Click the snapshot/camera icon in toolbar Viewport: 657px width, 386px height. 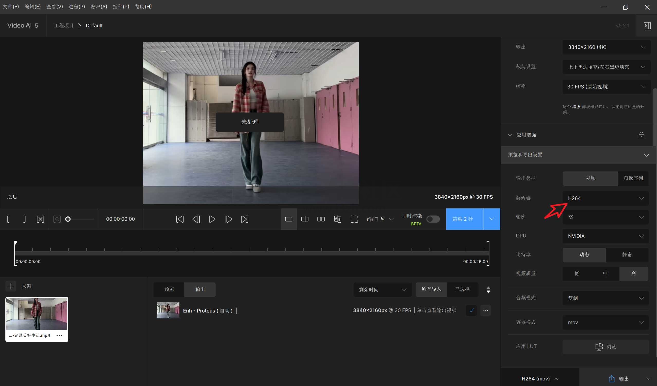(x=57, y=219)
